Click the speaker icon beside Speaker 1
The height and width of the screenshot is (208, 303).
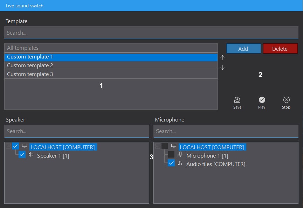(x=31, y=154)
